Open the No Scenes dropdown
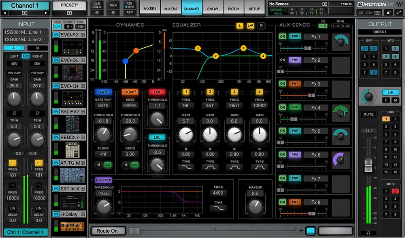Image resolution: width=405 pixels, height=238 pixels. click(x=325, y=4)
